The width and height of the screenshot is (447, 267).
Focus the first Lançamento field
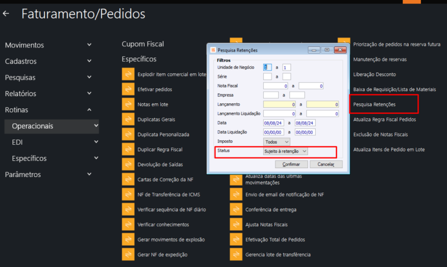(279, 104)
